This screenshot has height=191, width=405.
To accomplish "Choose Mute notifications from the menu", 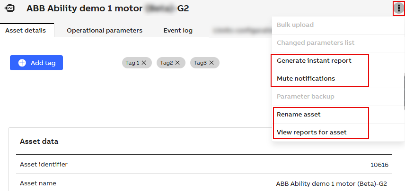I will click(x=306, y=79).
